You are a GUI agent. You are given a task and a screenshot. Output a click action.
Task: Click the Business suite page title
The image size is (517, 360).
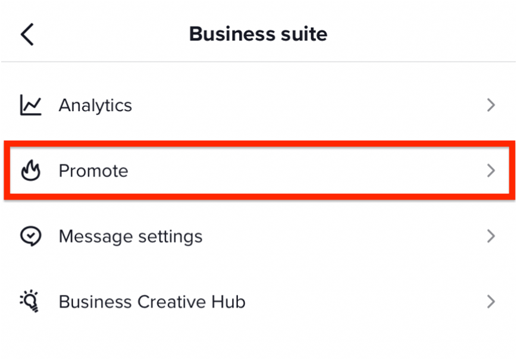point(258,34)
